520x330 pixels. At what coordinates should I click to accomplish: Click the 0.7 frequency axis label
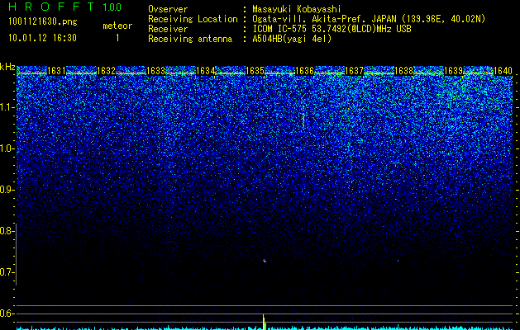click(x=7, y=272)
